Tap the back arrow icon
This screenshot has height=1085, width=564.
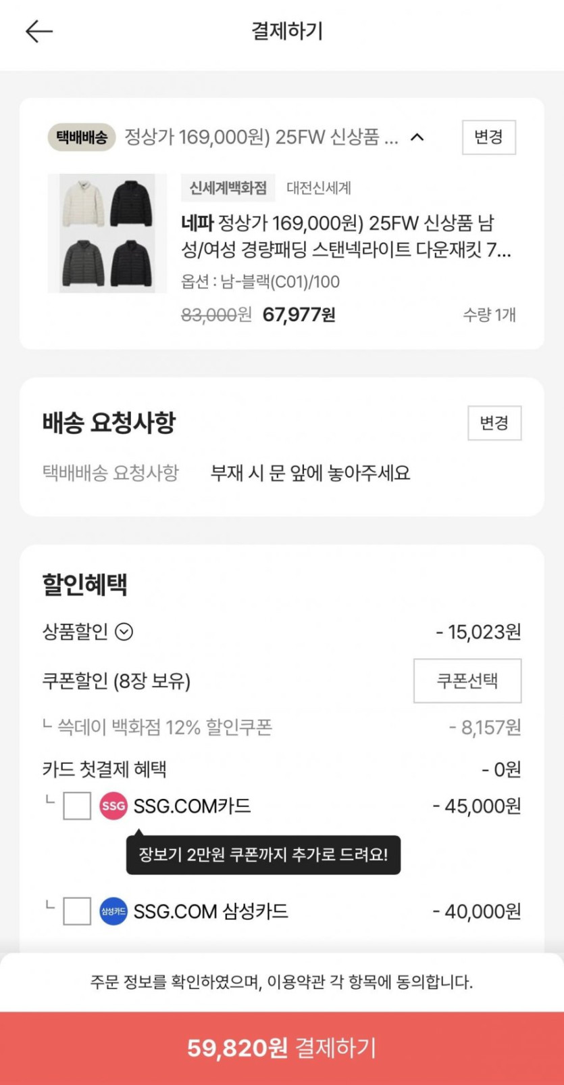[39, 31]
